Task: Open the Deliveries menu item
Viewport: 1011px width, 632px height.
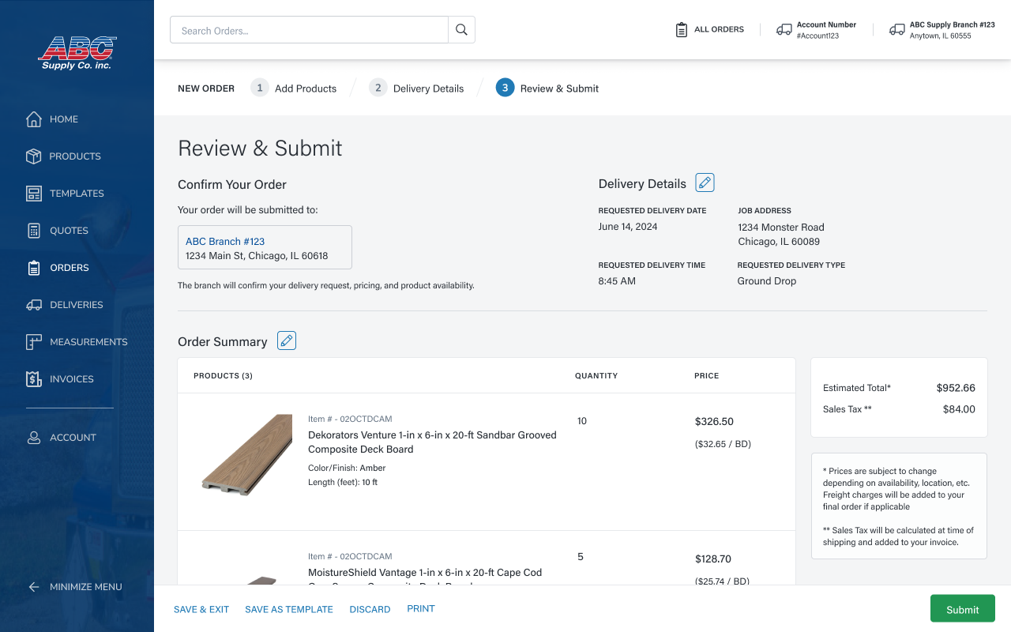Action: pos(77,305)
